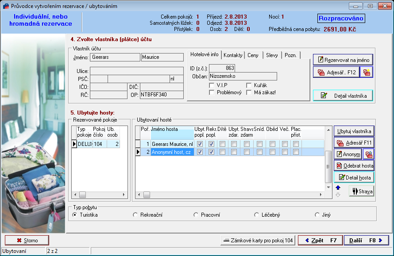Click the Jméno input field for owner
The image size is (394, 256).
115,57
